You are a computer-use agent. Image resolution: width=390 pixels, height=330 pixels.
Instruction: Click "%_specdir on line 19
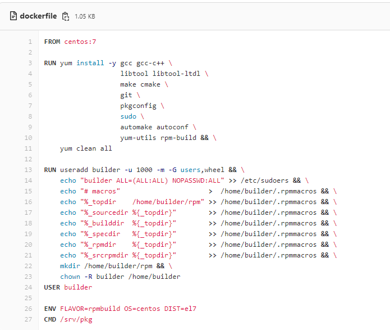point(100,234)
